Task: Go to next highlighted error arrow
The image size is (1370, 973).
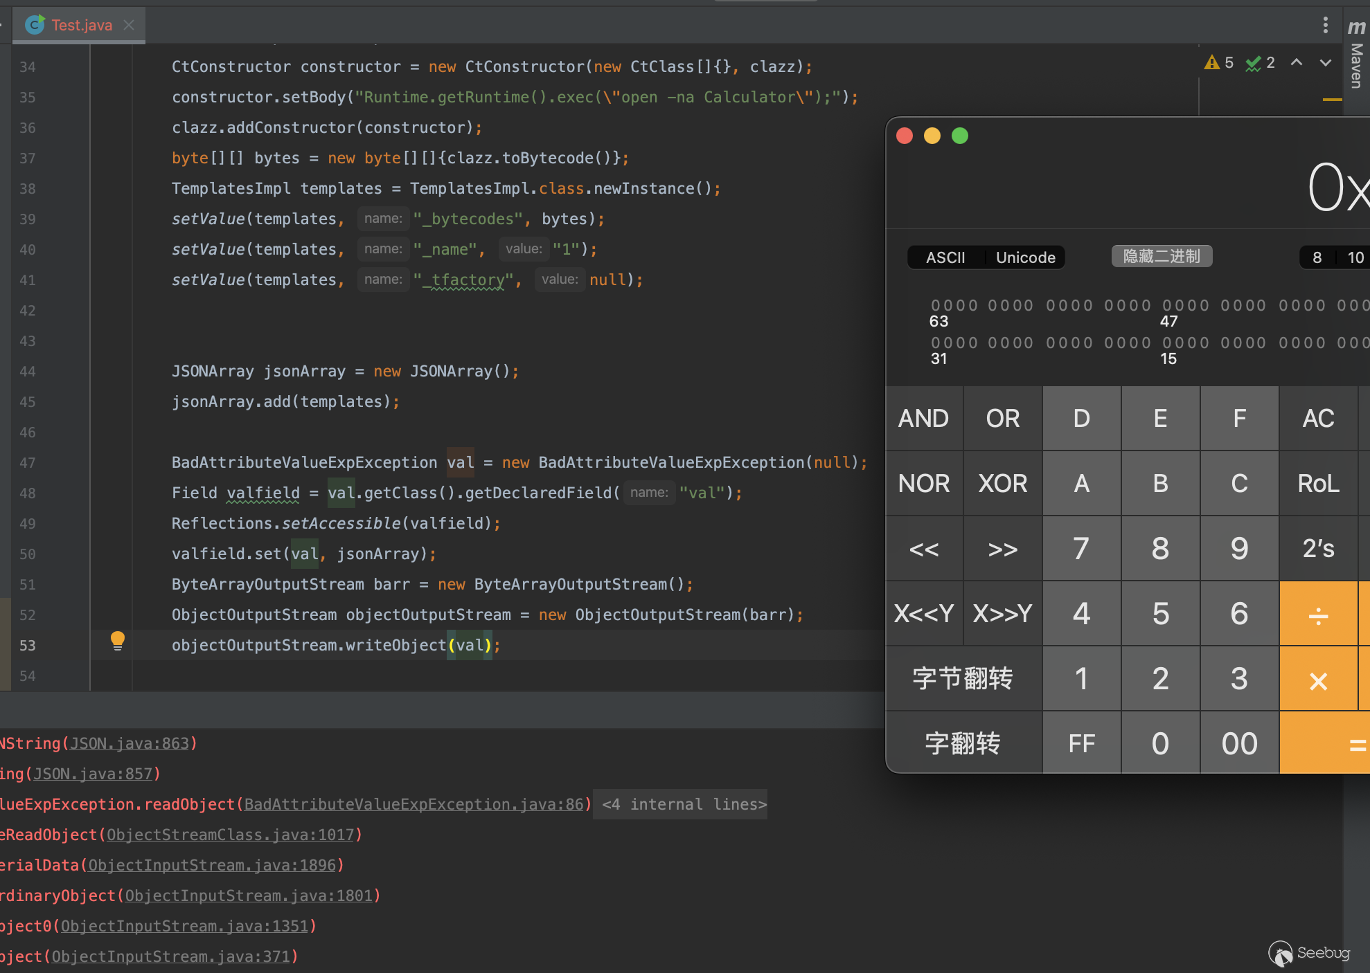Action: [1325, 63]
